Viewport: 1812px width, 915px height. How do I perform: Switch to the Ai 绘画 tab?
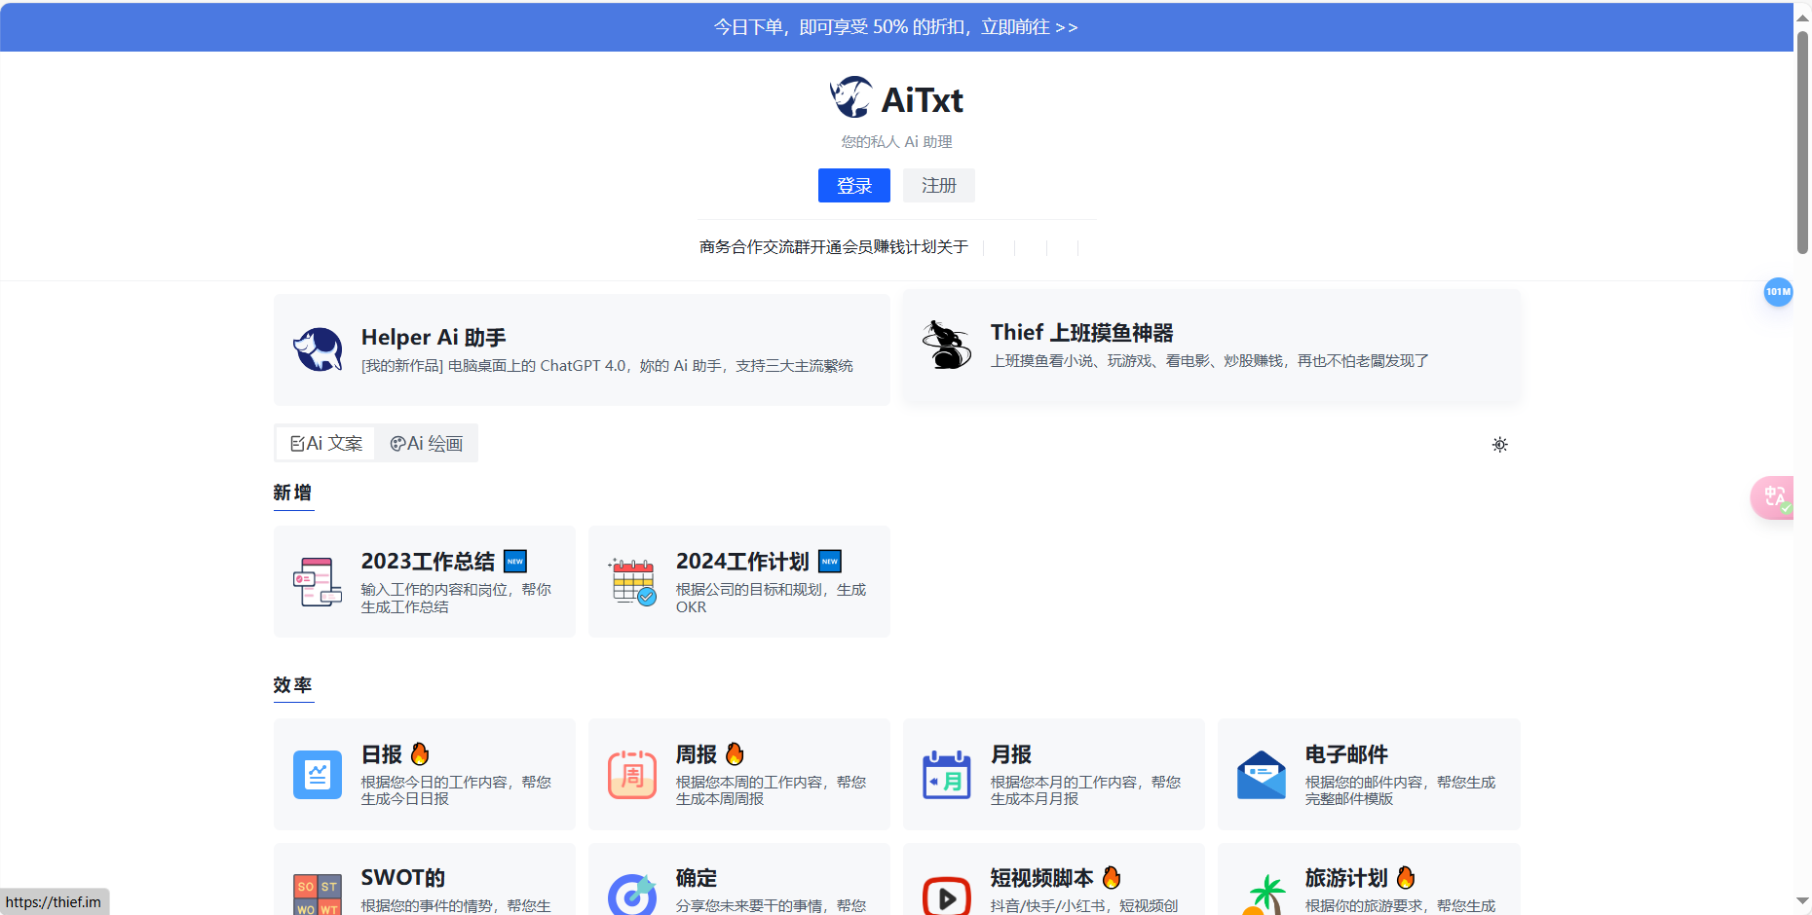425,443
